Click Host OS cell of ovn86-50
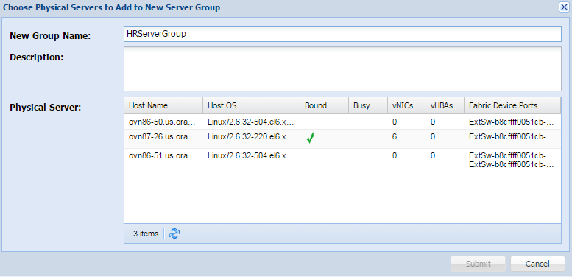 (251, 122)
